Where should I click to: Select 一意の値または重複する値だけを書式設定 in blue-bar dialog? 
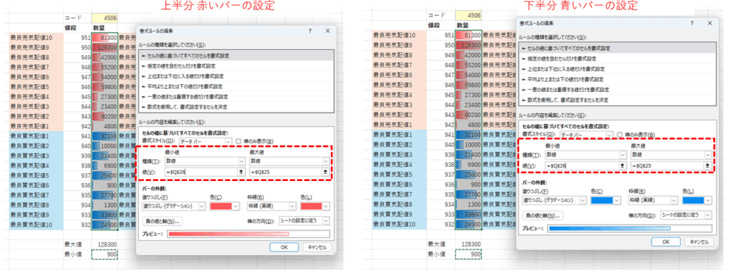coord(617,89)
